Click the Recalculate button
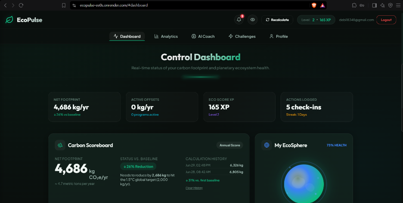This screenshot has height=203, width=403. tap(277, 20)
